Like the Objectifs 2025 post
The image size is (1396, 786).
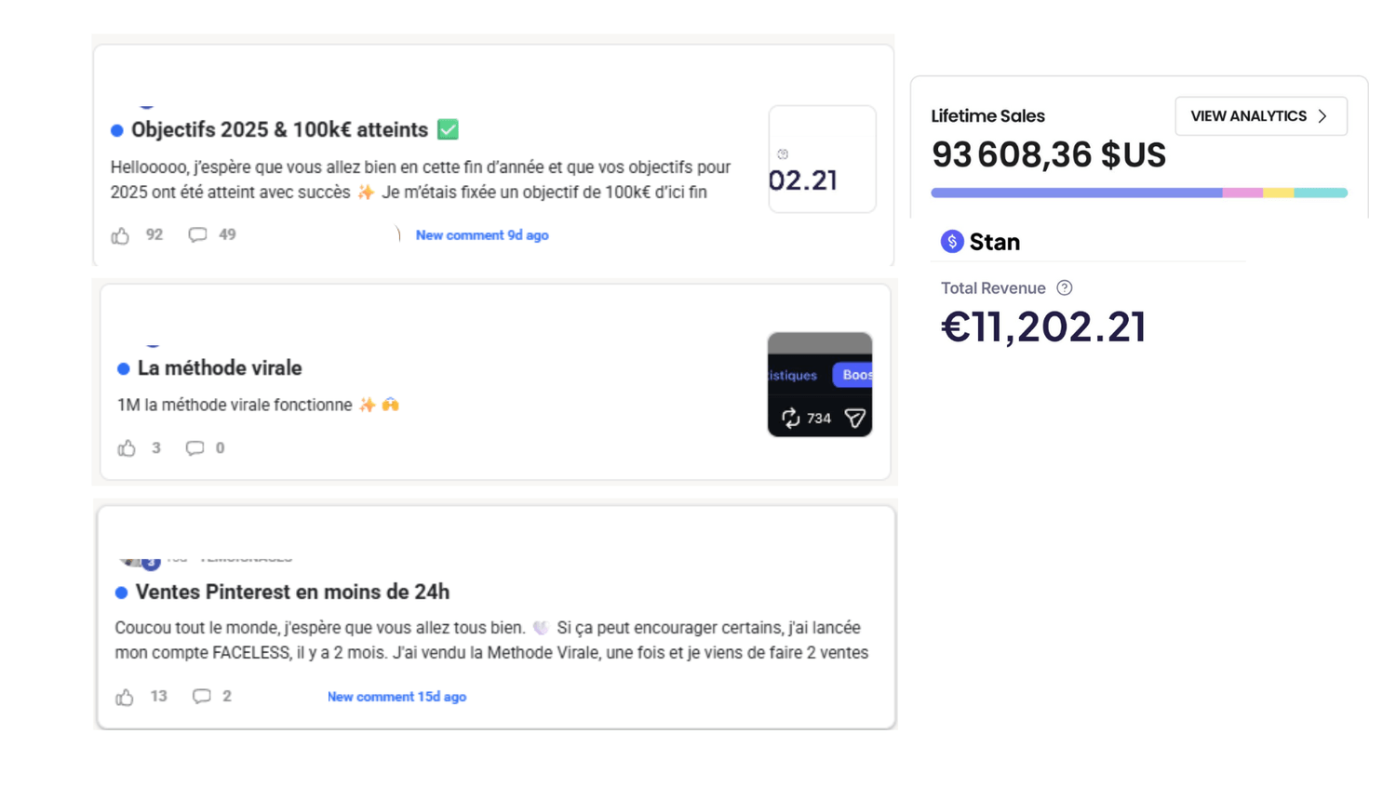point(121,235)
